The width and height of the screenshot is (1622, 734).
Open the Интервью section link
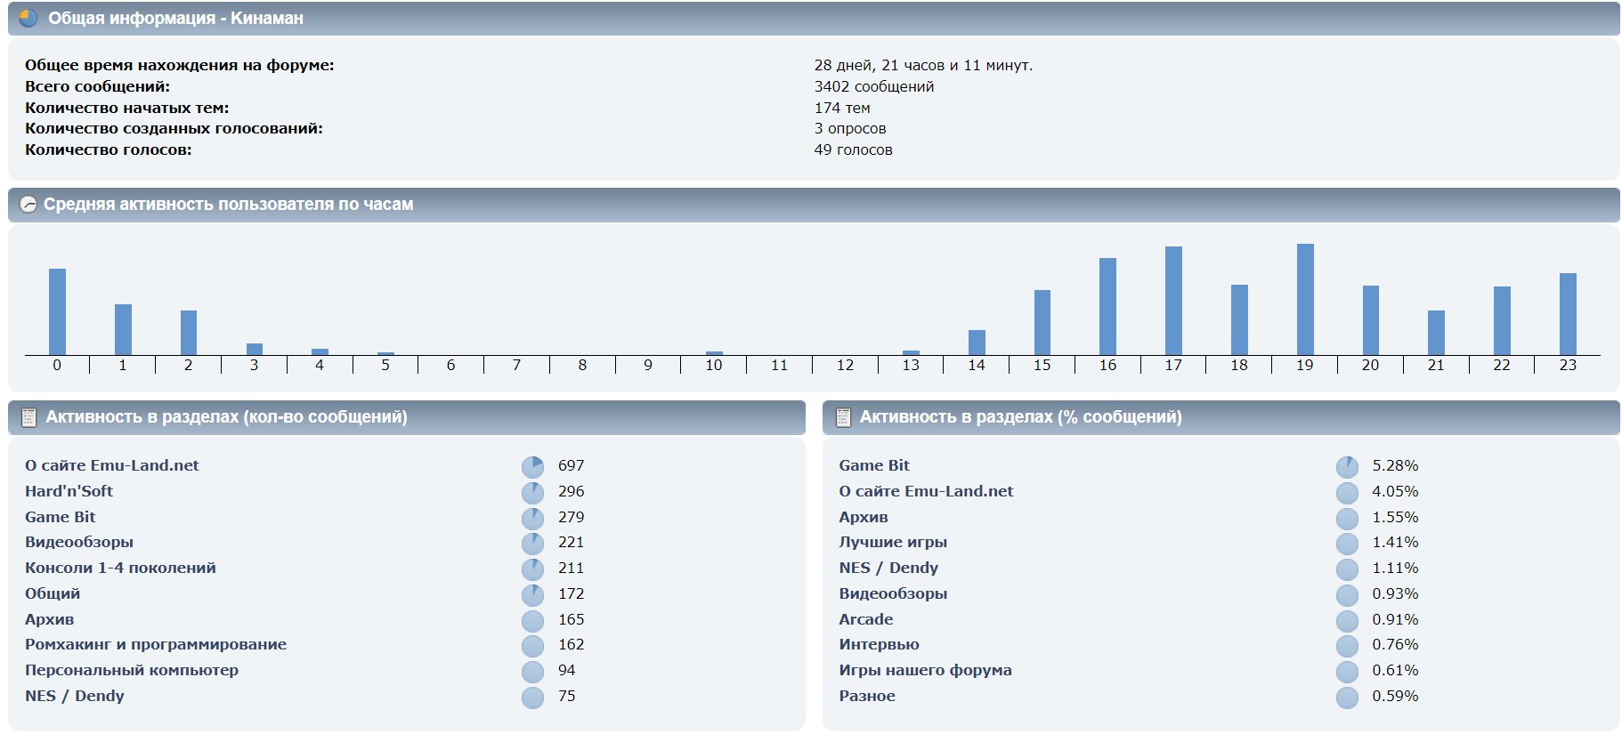(x=879, y=644)
